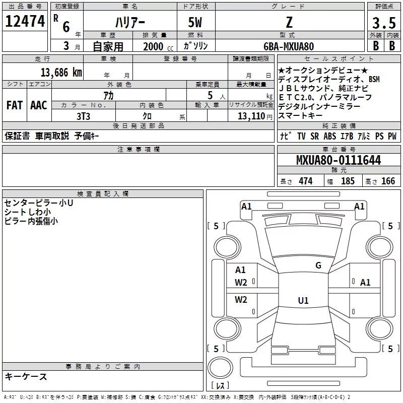Screen dimensions: 403x403
Task: Select the exterior color アカ
Action: [108, 95]
